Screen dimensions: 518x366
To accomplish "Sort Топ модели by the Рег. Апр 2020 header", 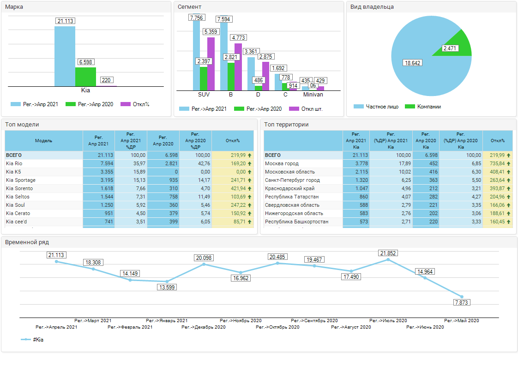I will pos(163,141).
